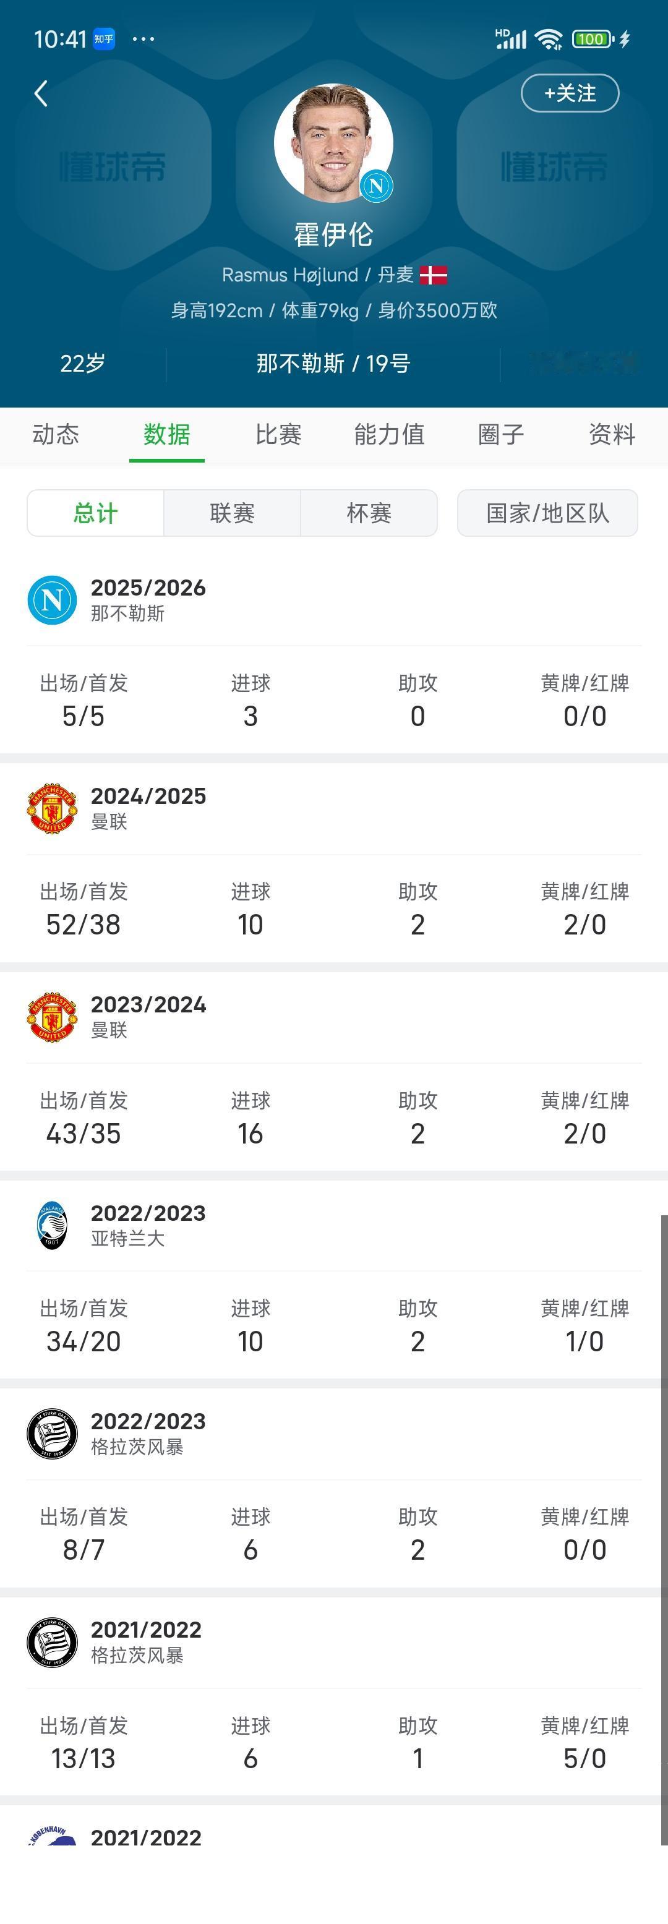
Task: Open the 动态 tab
Action: pyautogui.click(x=56, y=434)
